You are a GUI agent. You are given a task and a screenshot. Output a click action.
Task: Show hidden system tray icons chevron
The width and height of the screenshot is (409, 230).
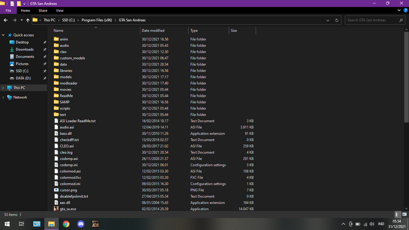343,224
